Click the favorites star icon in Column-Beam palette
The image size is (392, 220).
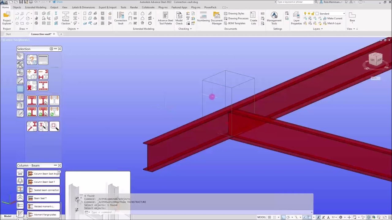tap(20, 173)
